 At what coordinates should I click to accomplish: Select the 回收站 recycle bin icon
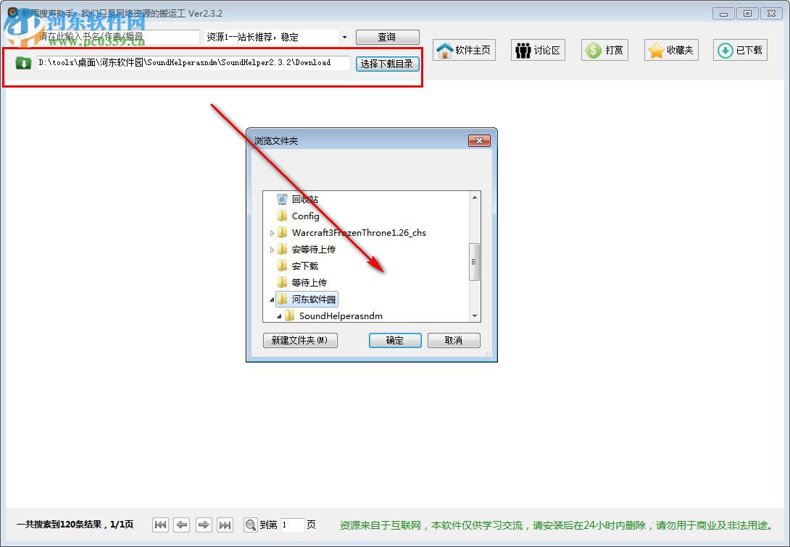pos(282,199)
